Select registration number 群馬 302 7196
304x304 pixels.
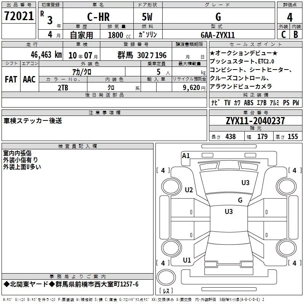(x=142, y=55)
